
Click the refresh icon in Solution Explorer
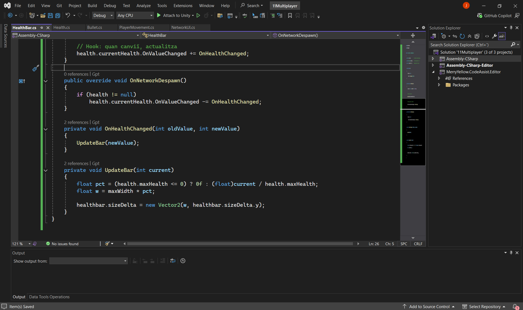462,36
